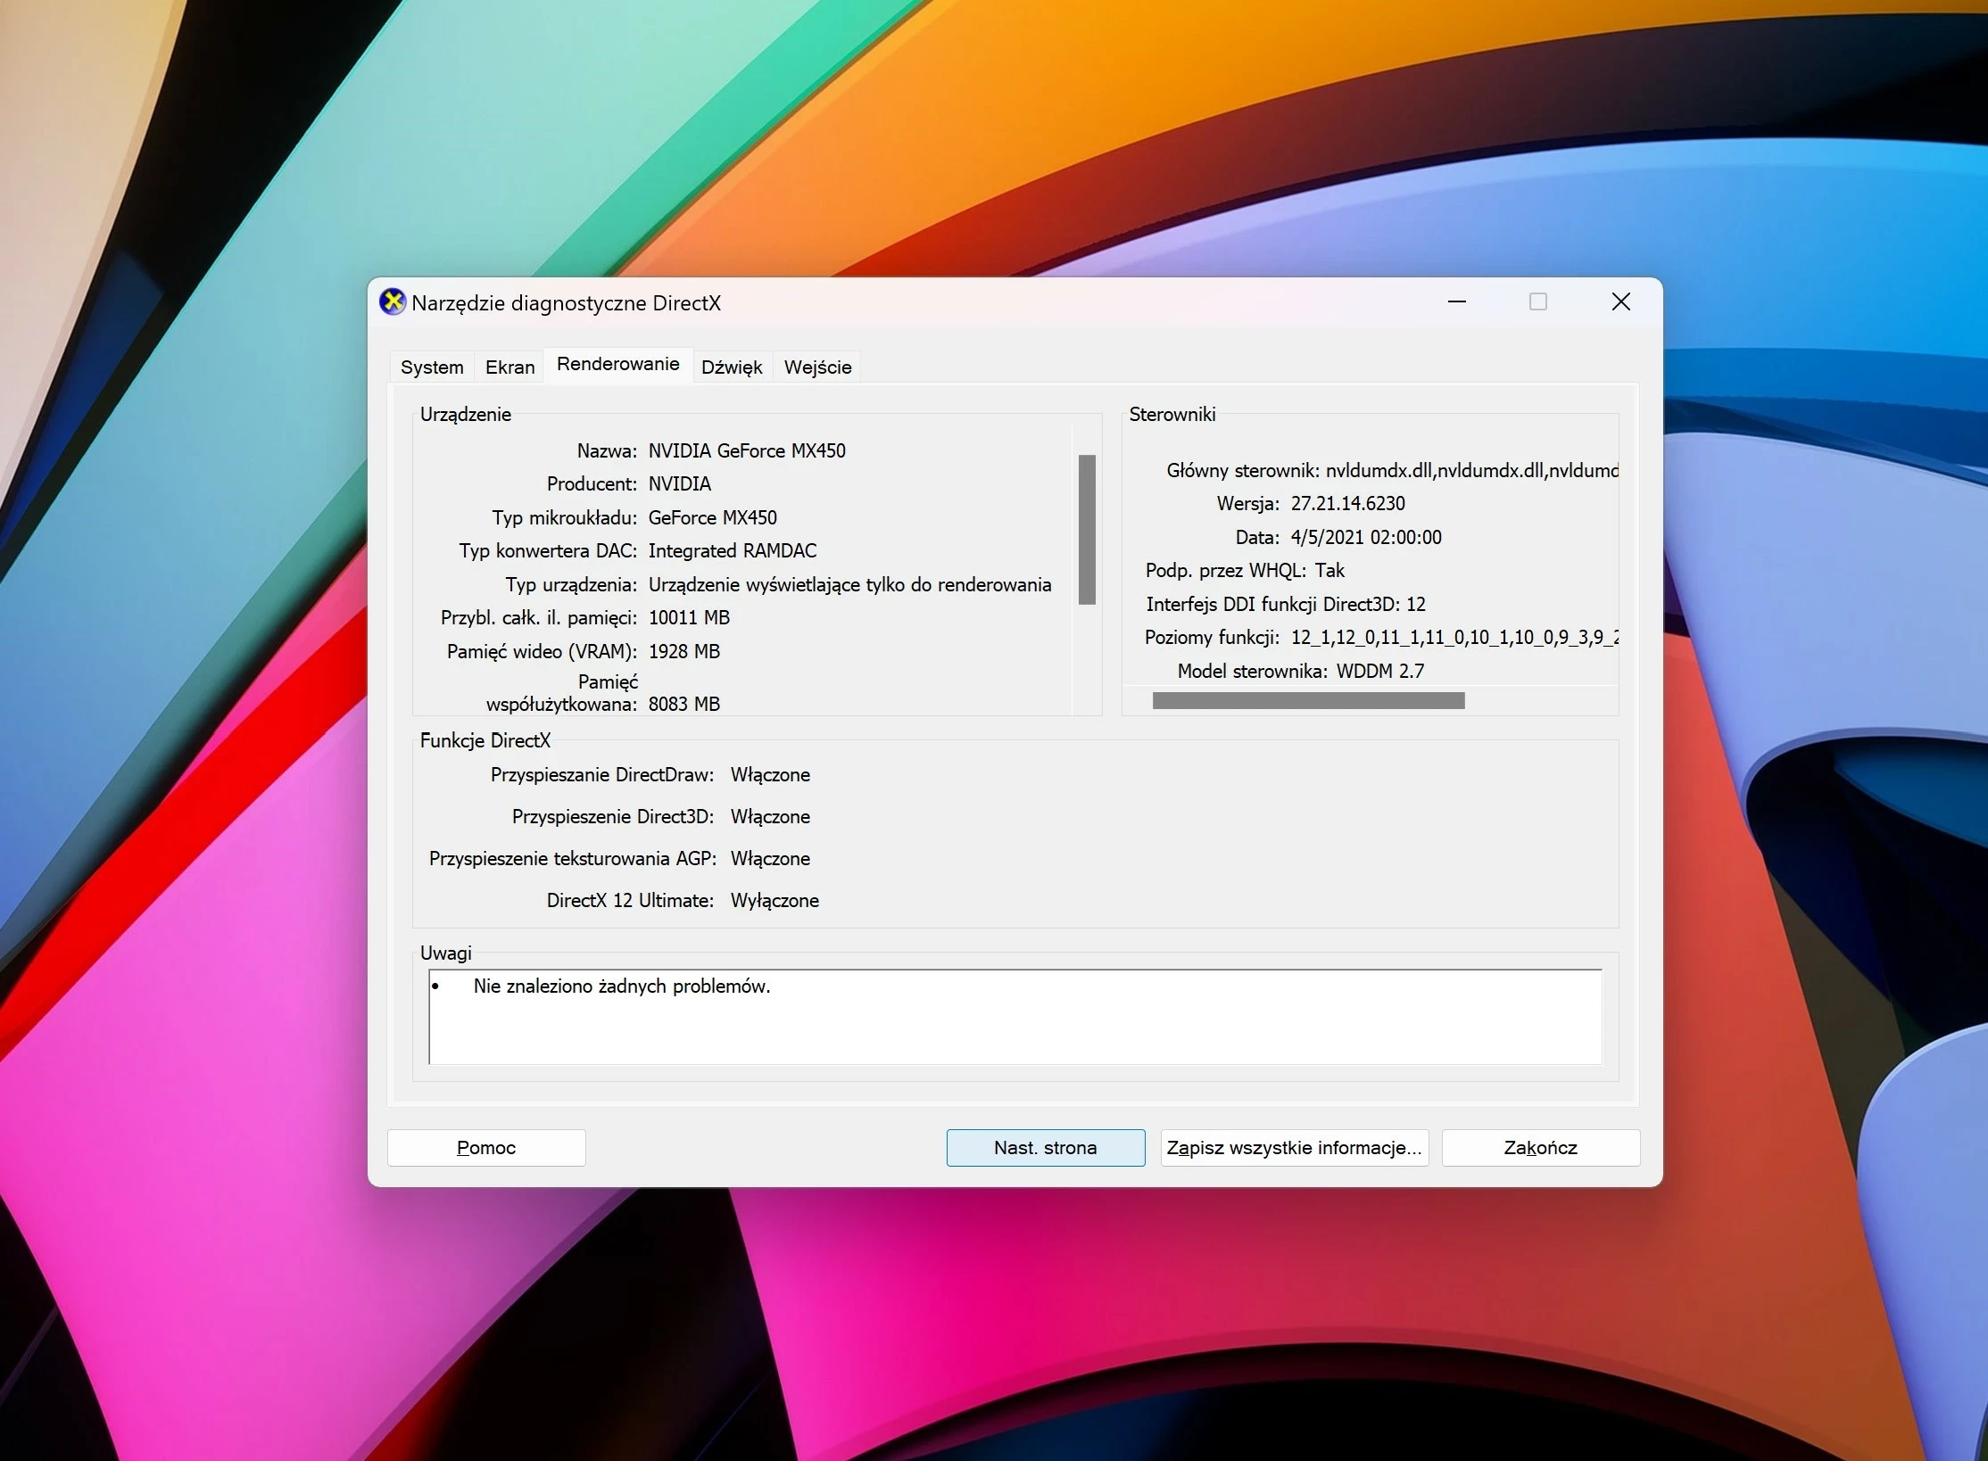Screen dimensions: 1988x1461
Task: Click the Integrated RAMDAC value
Action: click(733, 550)
